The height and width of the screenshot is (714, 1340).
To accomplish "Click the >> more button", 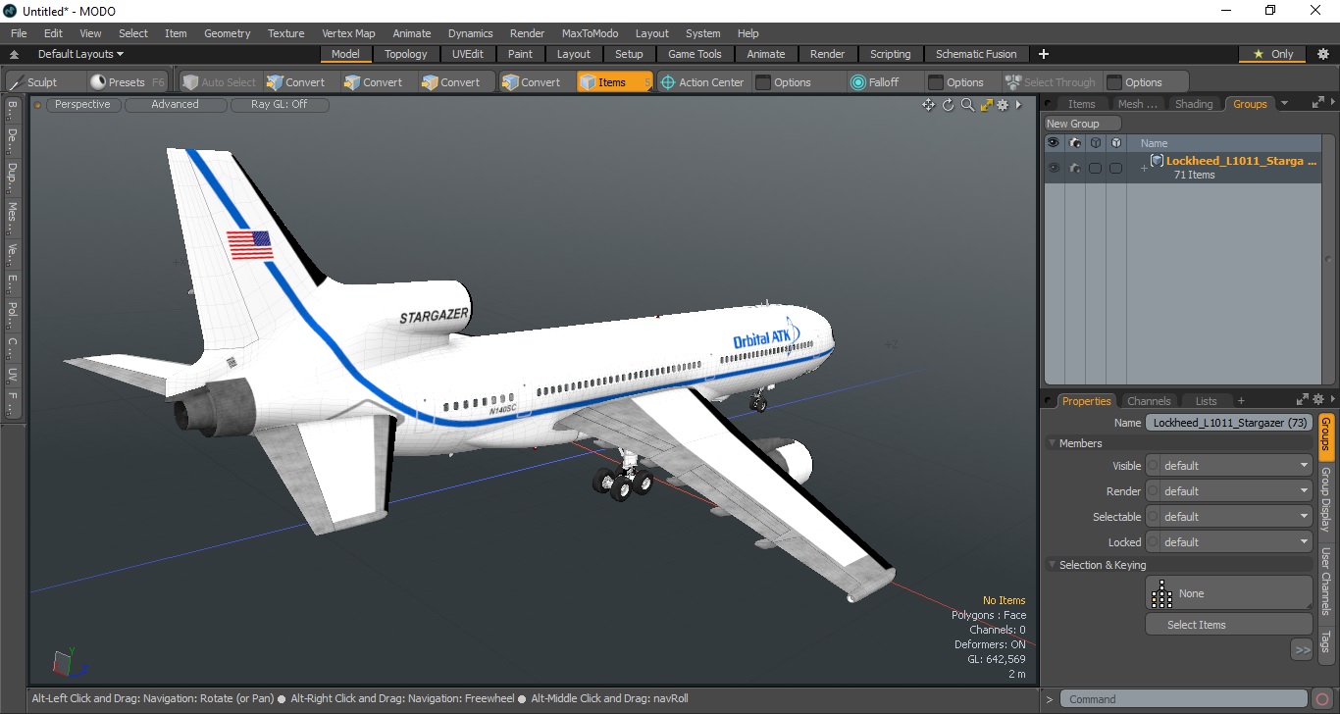I will 1302,649.
